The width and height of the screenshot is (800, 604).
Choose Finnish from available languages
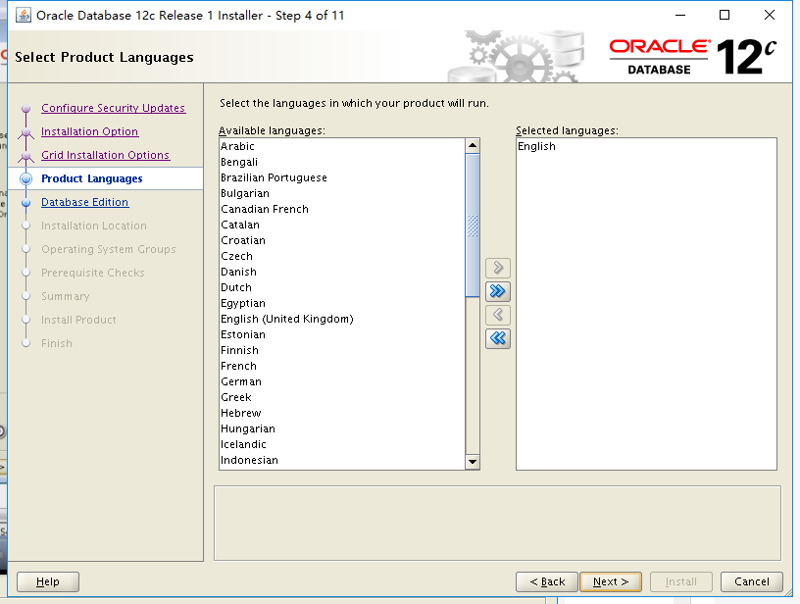(342, 350)
